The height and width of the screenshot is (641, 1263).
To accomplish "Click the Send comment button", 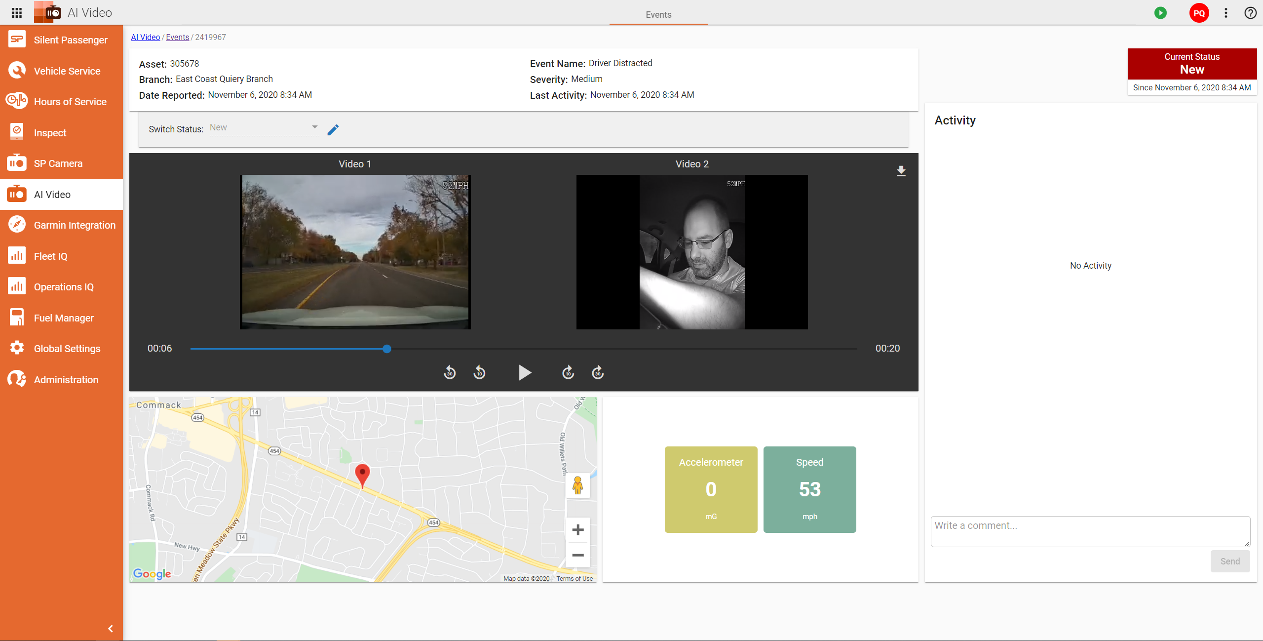I will [x=1229, y=561].
